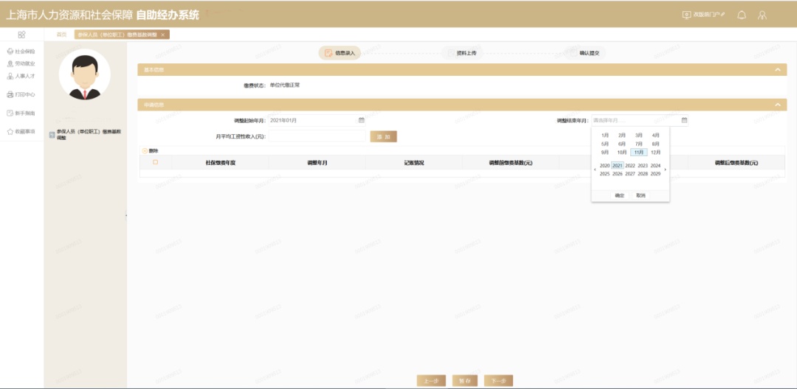Screen dimensions: 797x389
Task: Select 8月 in the month picker
Action: (656, 144)
